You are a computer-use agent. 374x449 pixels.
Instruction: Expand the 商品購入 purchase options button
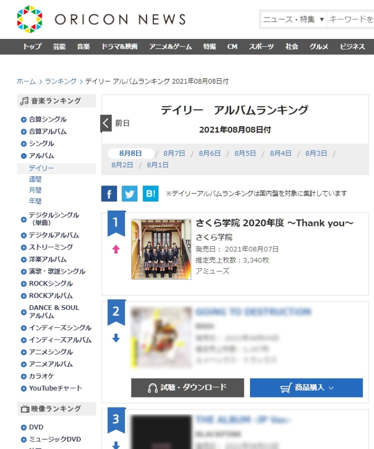[x=306, y=388]
